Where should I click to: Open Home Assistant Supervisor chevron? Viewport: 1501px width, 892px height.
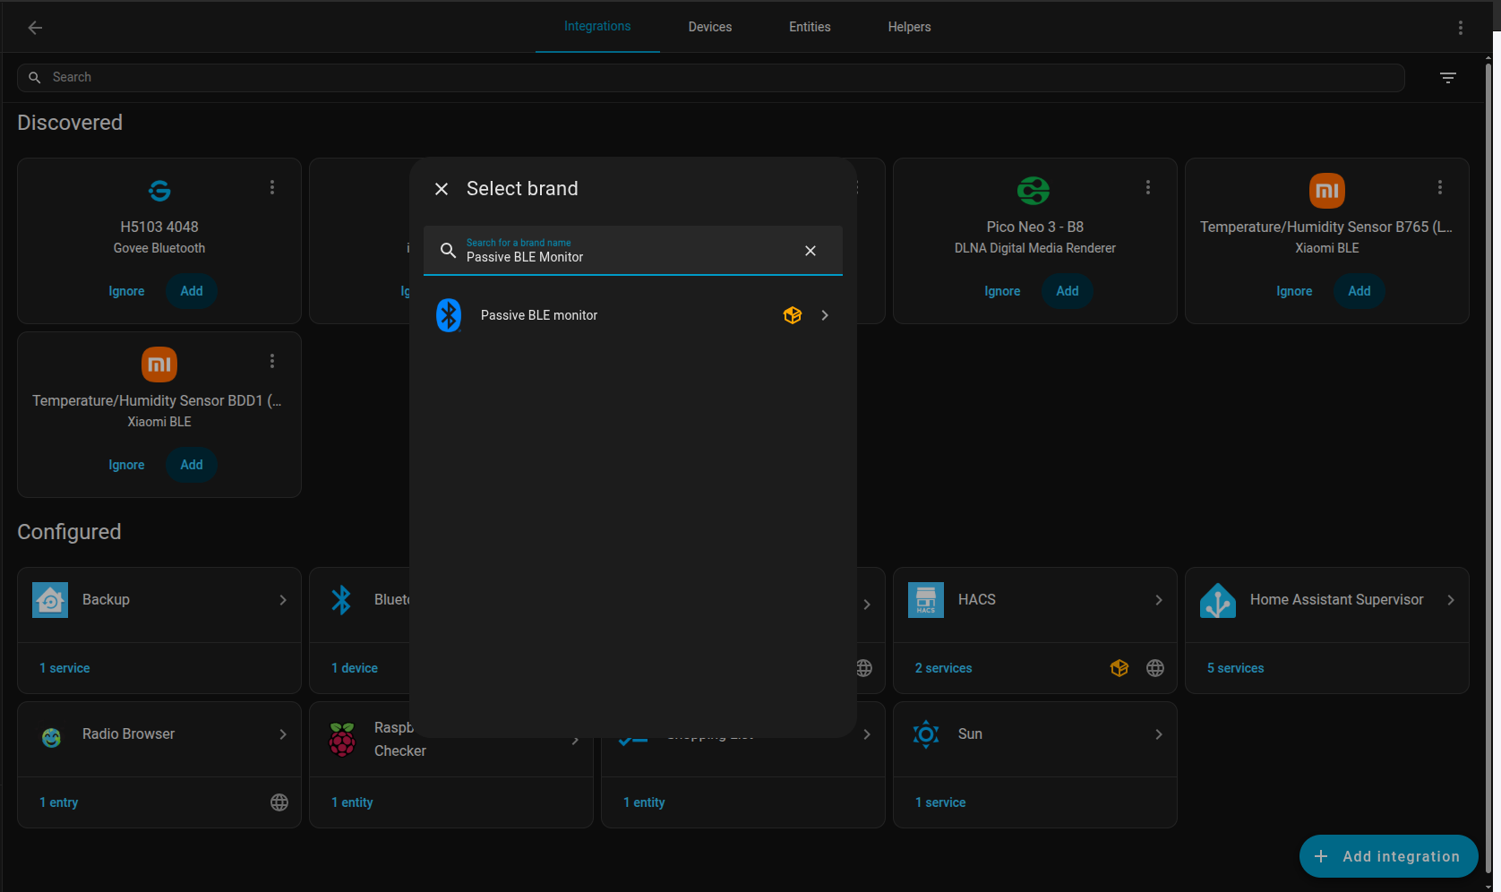tap(1451, 600)
